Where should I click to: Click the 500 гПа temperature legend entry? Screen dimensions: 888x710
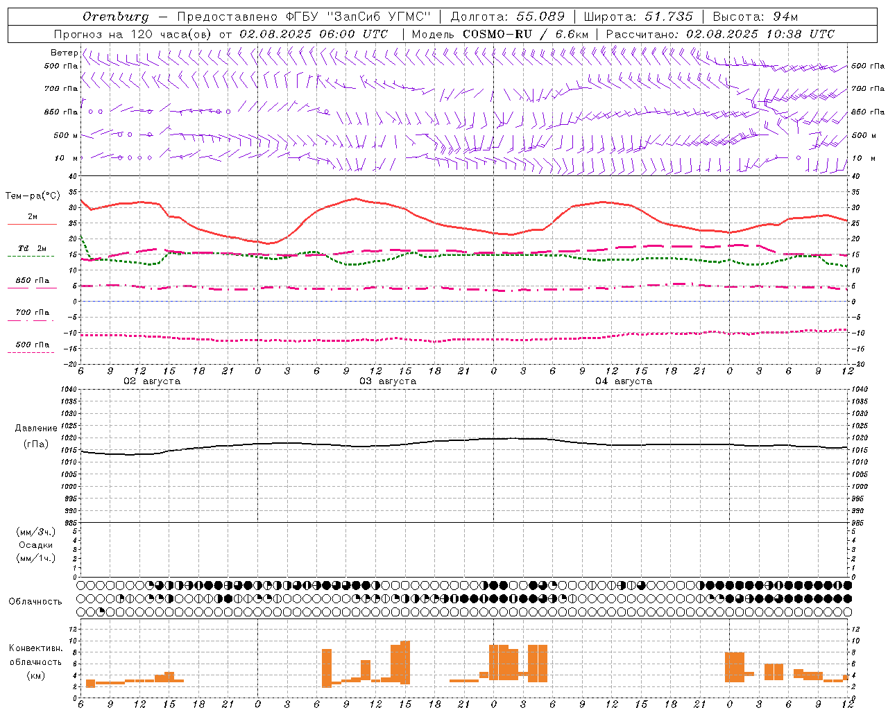33,345
